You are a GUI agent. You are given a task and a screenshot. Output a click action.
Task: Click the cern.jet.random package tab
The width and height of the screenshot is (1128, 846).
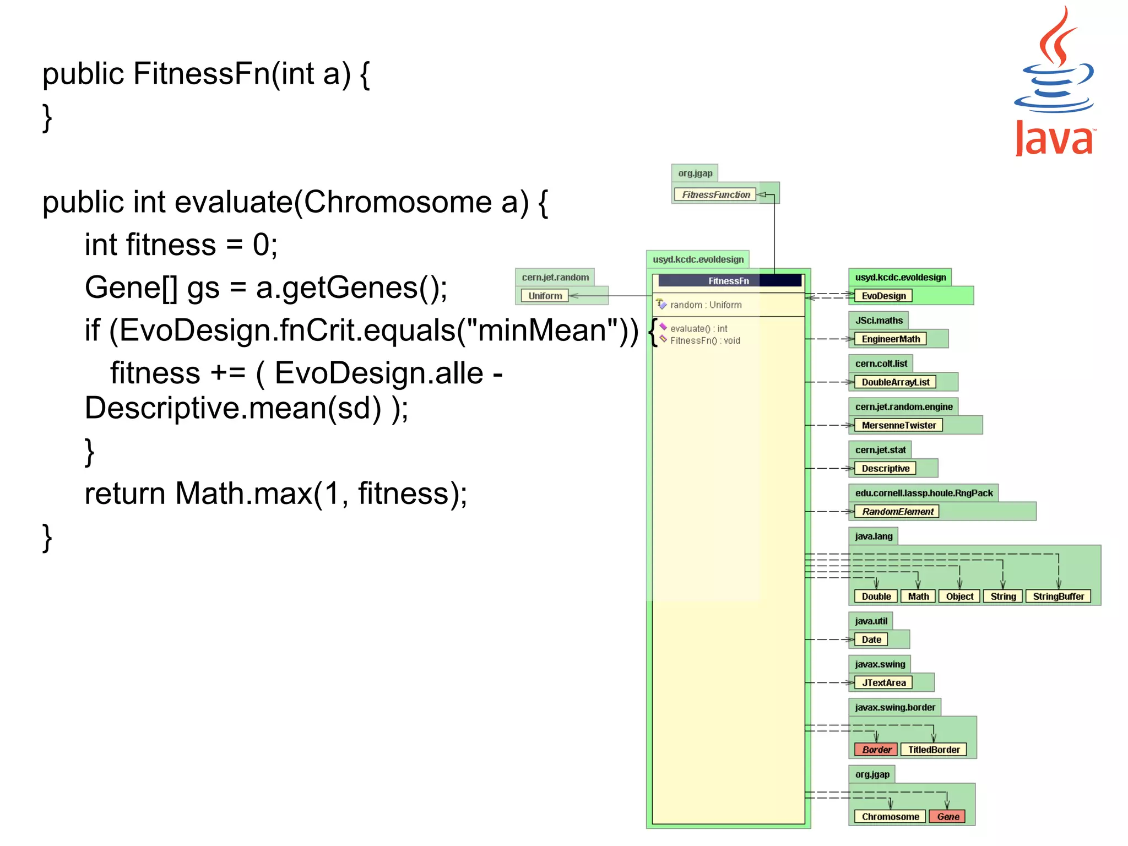click(555, 277)
